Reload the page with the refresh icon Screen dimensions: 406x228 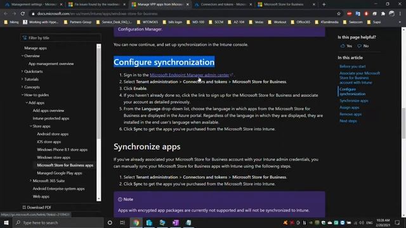tap(23, 13)
